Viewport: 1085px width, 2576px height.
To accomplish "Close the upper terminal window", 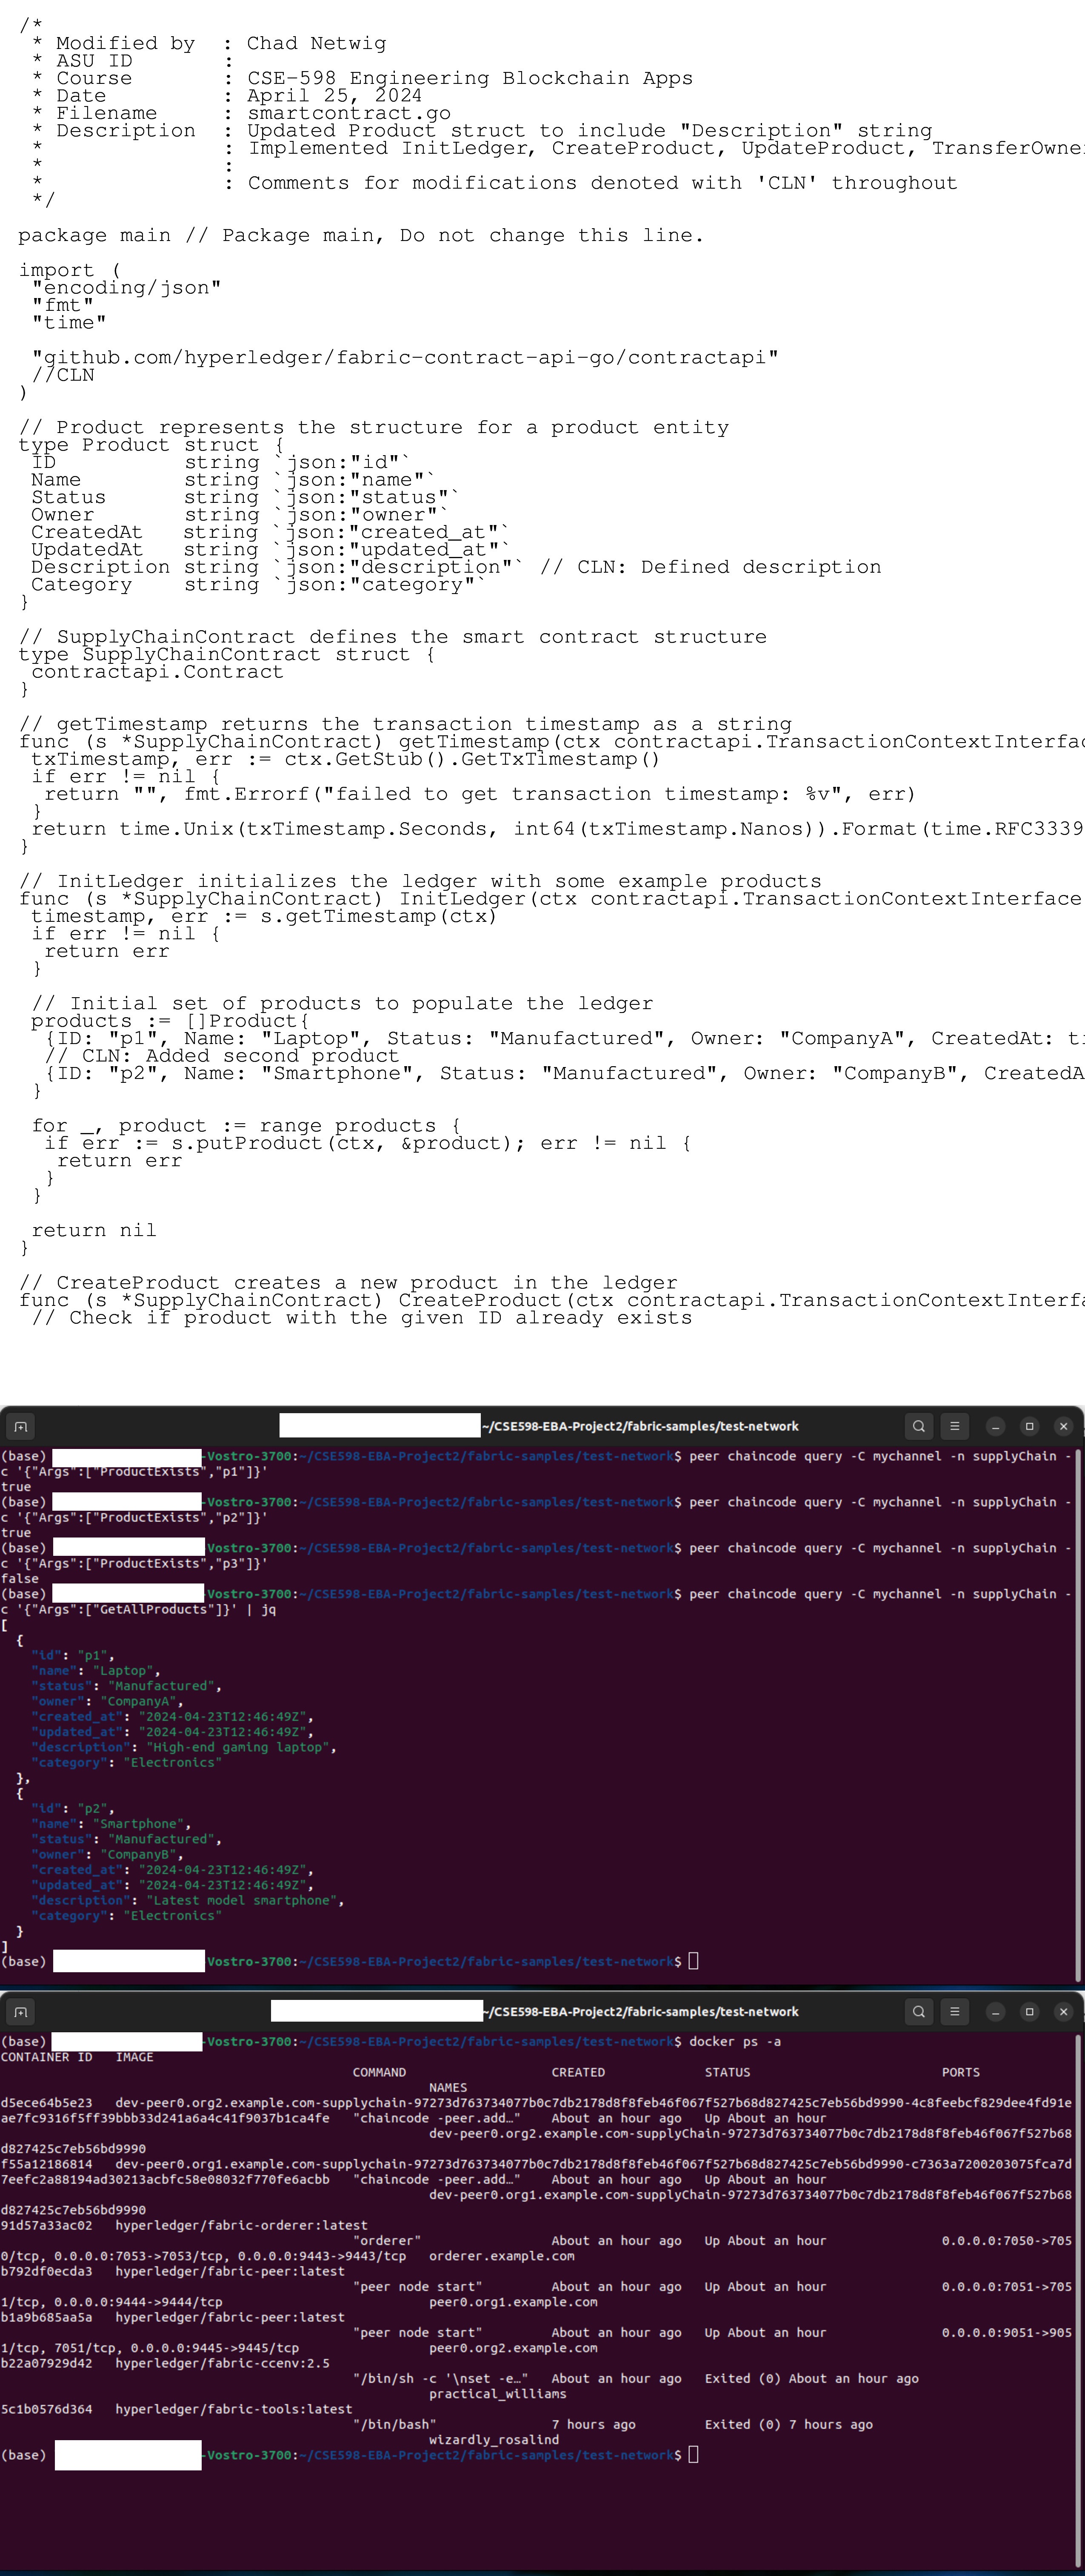I will coord(1063,1426).
